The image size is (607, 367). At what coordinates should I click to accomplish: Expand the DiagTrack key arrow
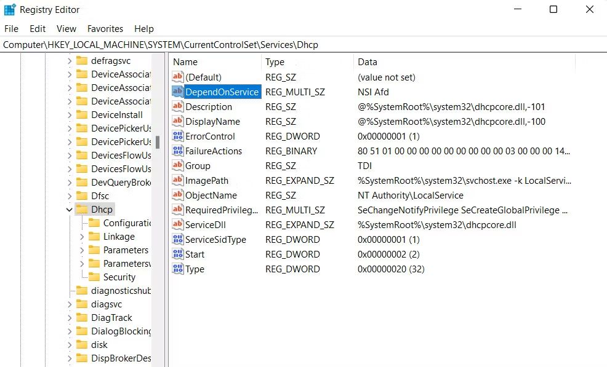tap(69, 318)
